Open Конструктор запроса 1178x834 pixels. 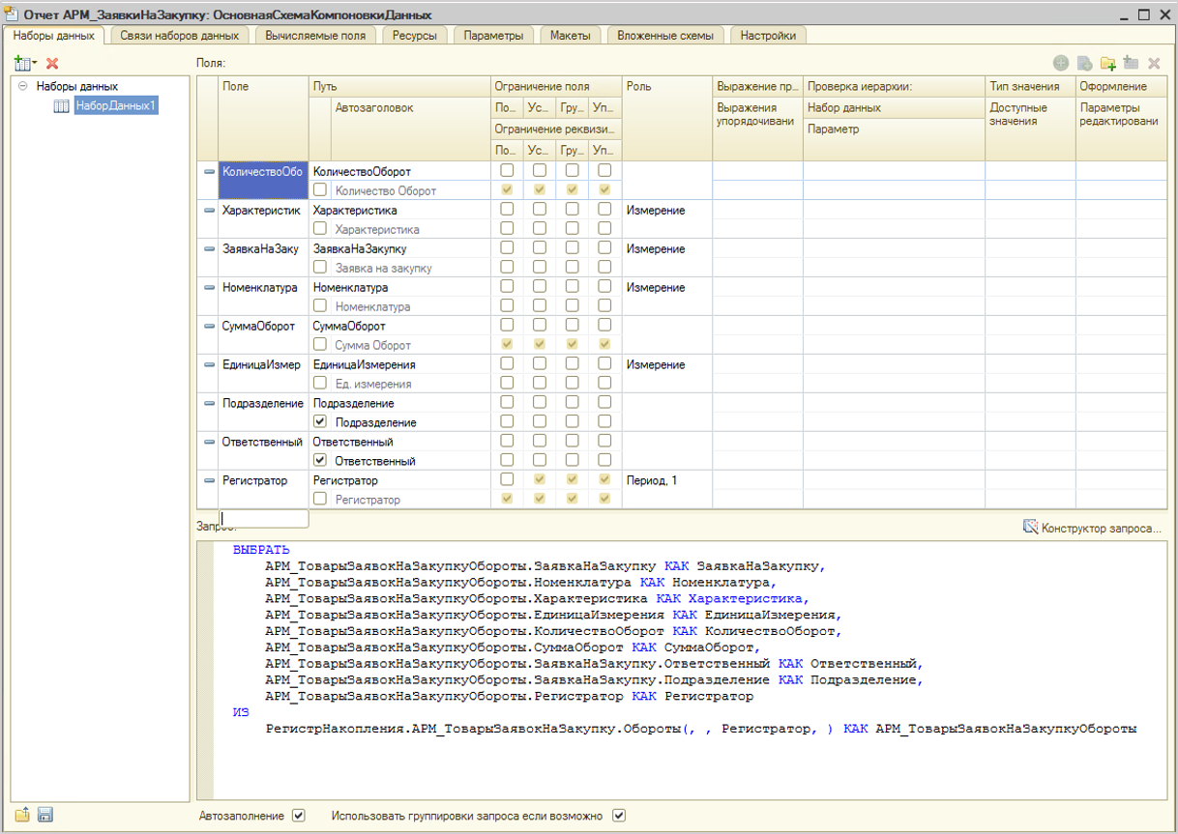(1092, 528)
